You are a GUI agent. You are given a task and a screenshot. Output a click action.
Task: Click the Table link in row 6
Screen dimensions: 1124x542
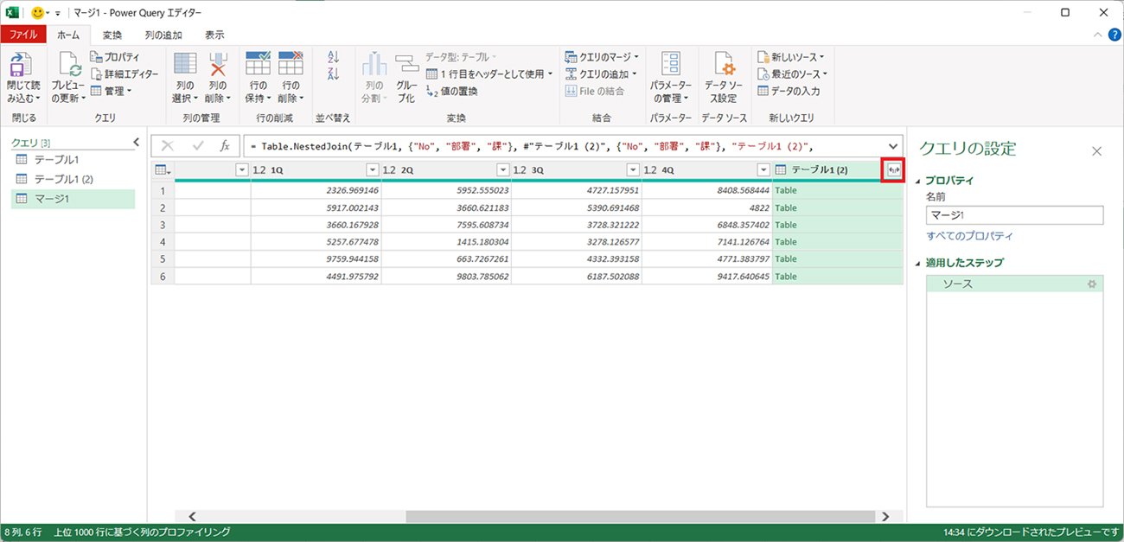pos(786,277)
